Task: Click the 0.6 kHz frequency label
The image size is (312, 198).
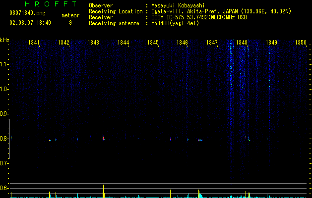Action: pos(4,188)
